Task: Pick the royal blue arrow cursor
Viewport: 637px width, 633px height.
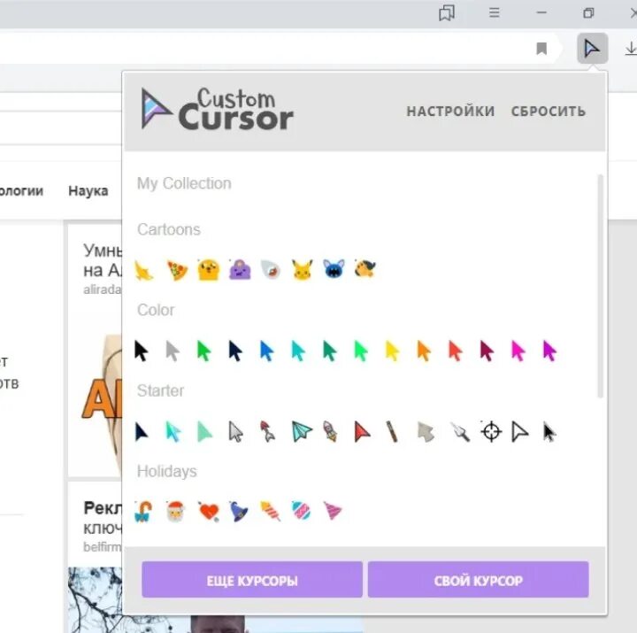Action: (x=267, y=351)
